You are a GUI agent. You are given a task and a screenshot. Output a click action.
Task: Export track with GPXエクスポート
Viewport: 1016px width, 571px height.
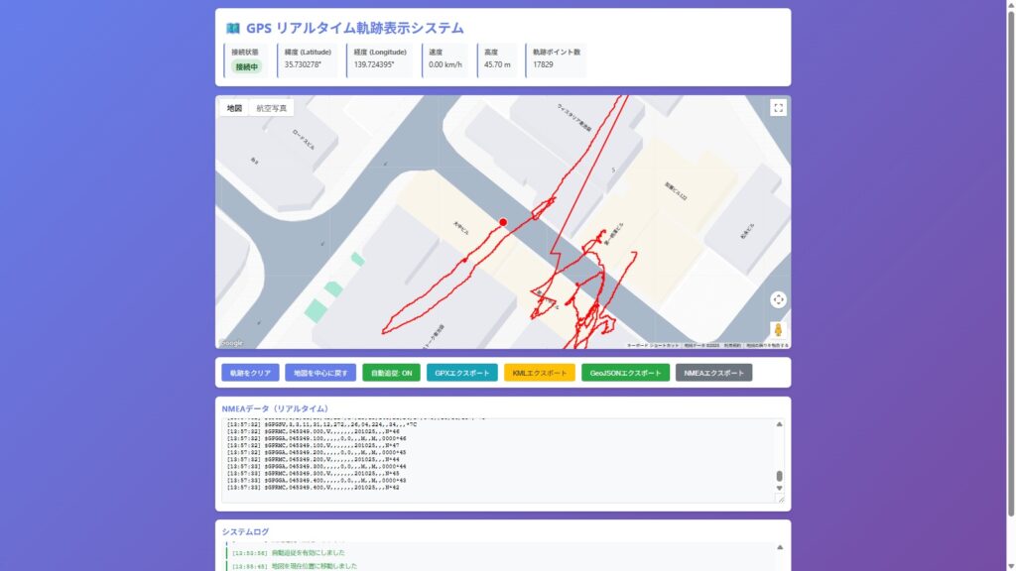(x=462, y=373)
